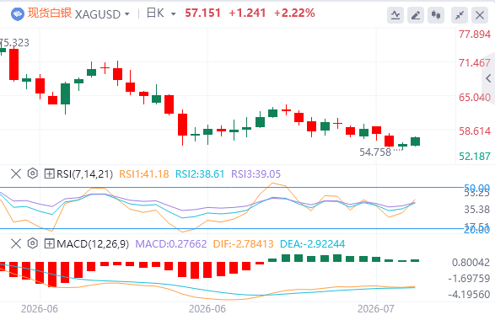Collapse the chart with the shrink arrows icon

pos(460,15)
